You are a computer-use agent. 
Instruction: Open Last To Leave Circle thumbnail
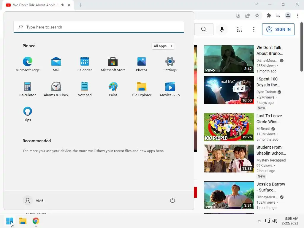[229, 127]
